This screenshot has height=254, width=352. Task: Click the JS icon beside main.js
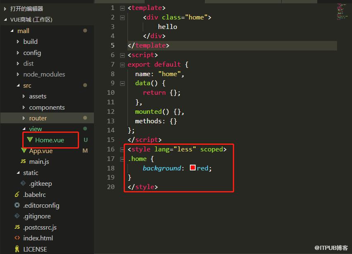pyautogui.click(x=23, y=161)
